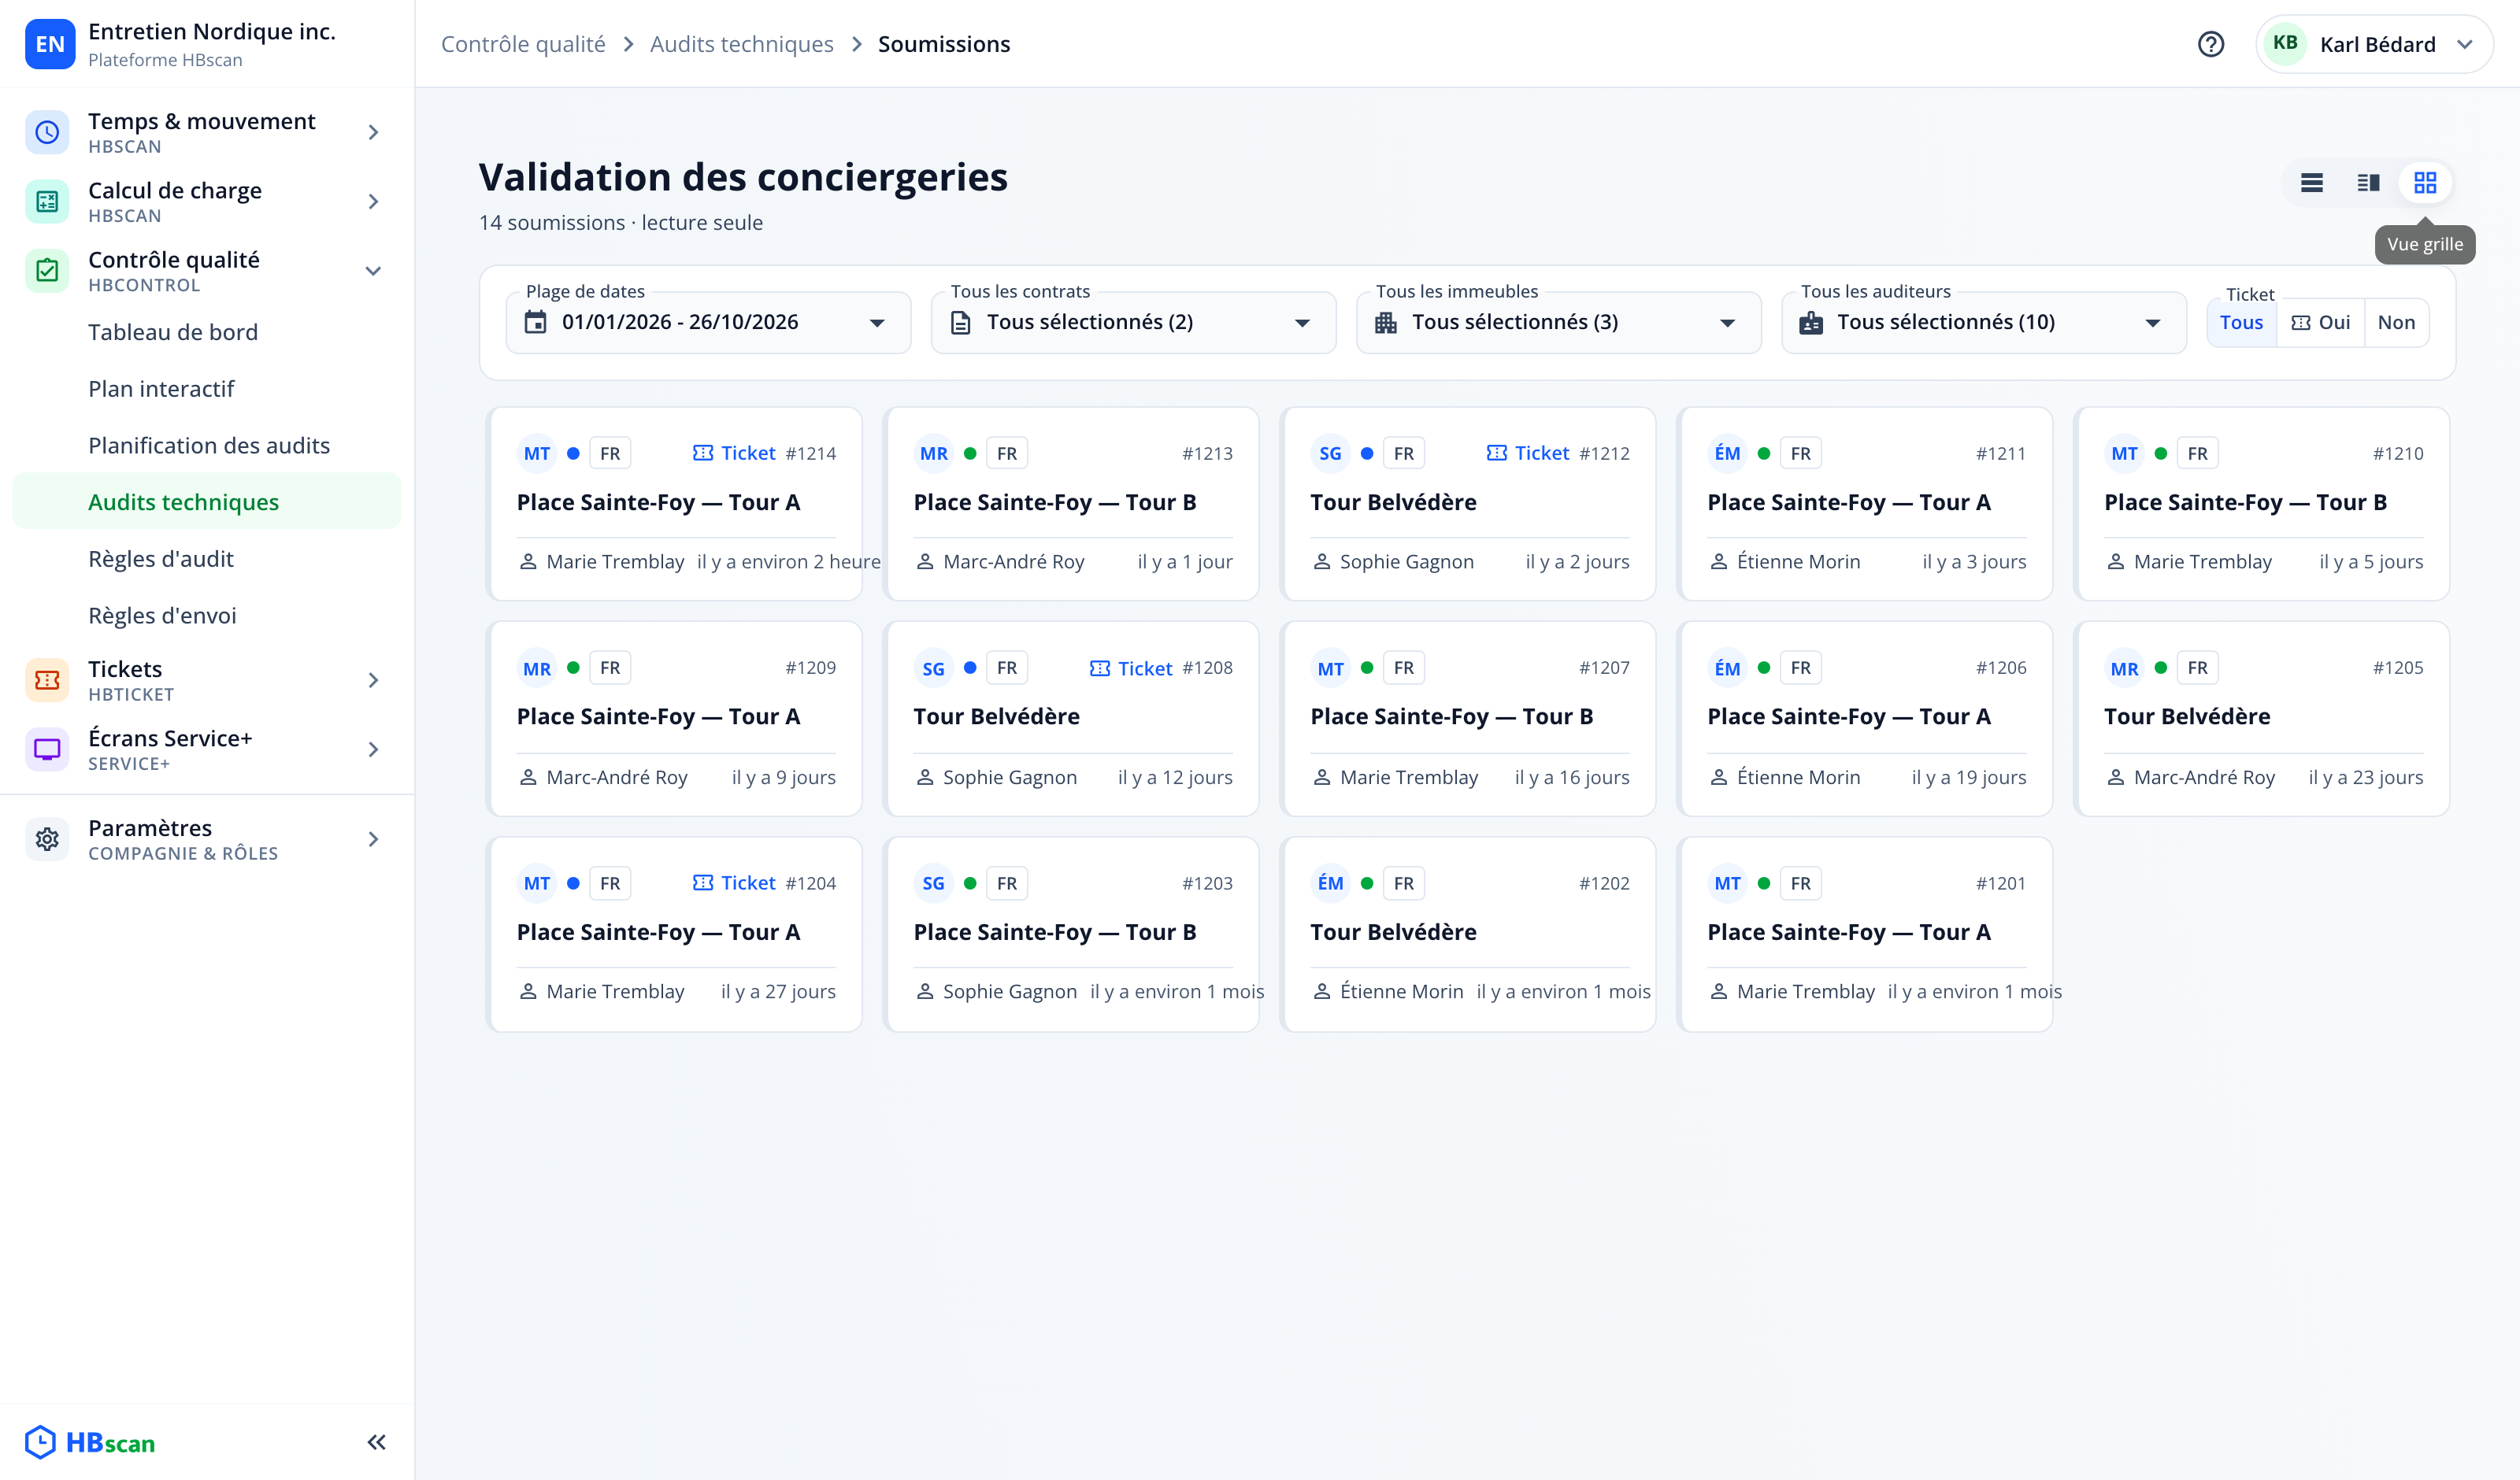Click the Paramètres gear icon
Screen dimensions: 2520x1480
tap(47, 839)
